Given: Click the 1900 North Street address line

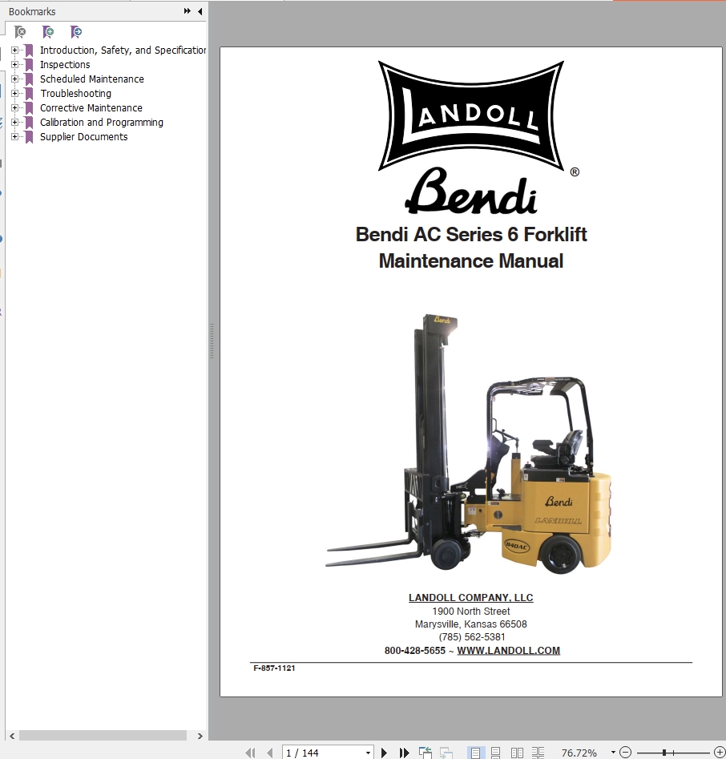Looking at the screenshot, I should (471, 612).
